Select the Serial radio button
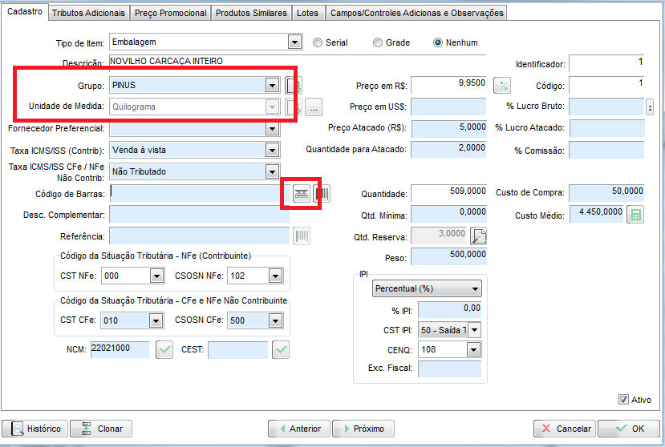The height and width of the screenshot is (447, 665). pos(318,42)
